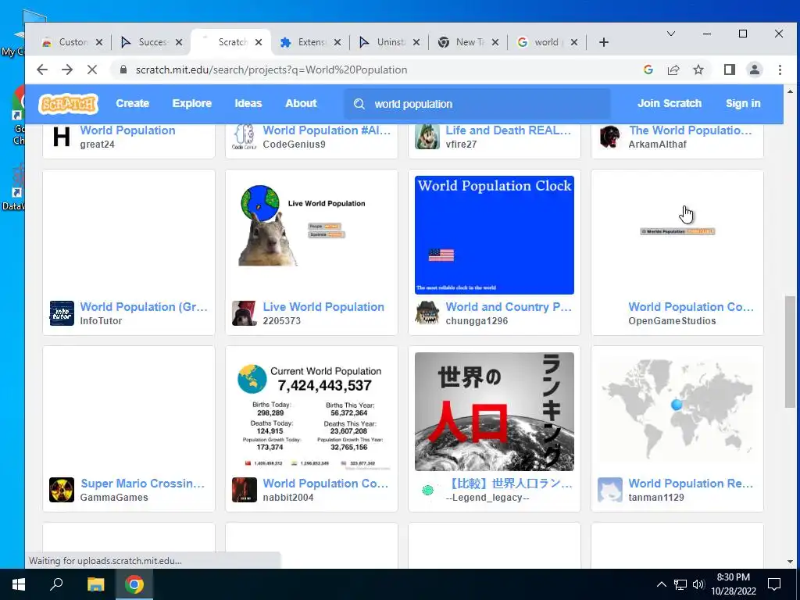800x600 pixels.
Task: Open a new tab with plus button
Action: tap(604, 42)
